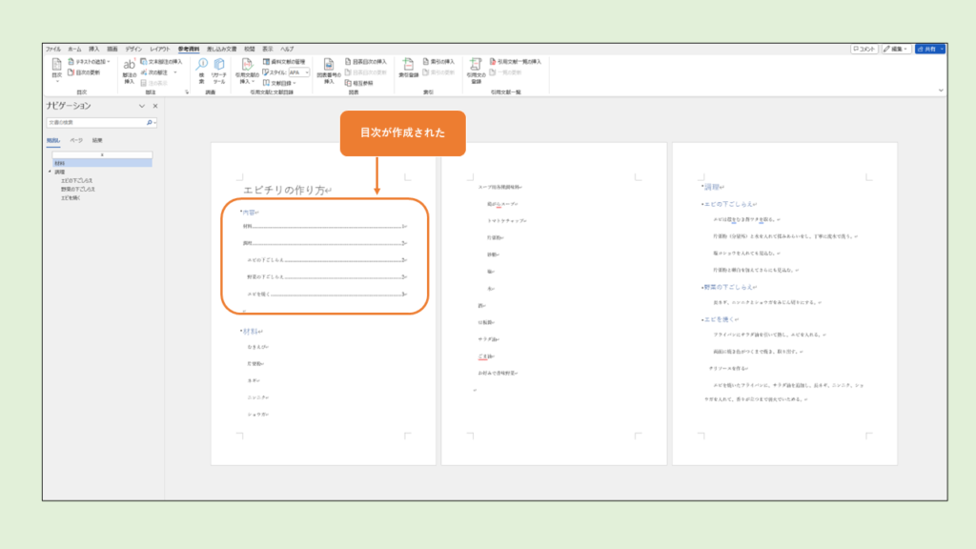Click 引用文の登録 mark citation

[477, 71]
